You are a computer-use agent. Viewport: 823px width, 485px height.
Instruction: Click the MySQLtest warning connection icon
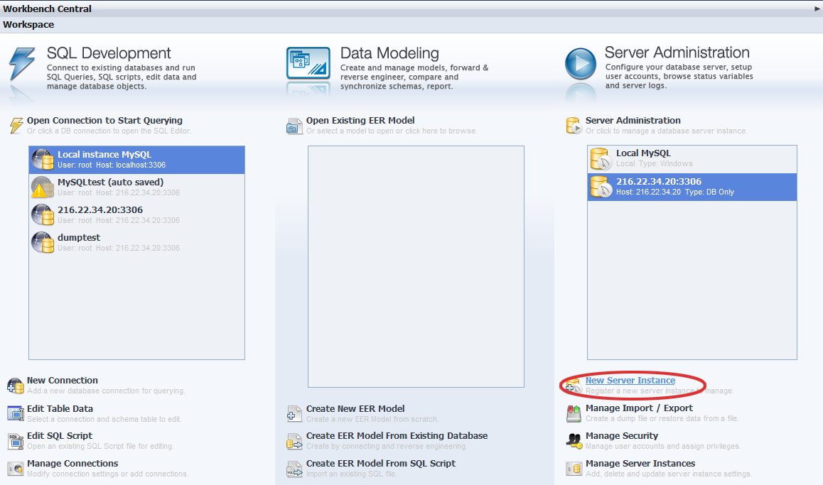point(43,187)
